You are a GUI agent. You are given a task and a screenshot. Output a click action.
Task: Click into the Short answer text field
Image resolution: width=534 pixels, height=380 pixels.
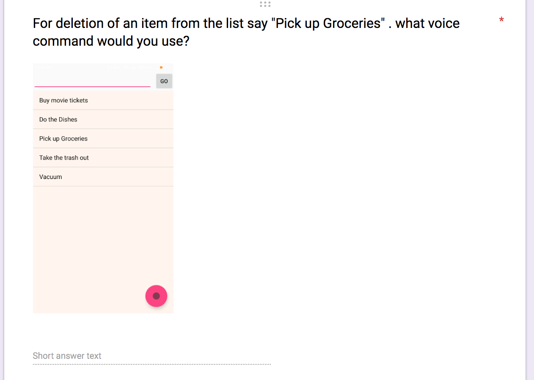[152, 356]
